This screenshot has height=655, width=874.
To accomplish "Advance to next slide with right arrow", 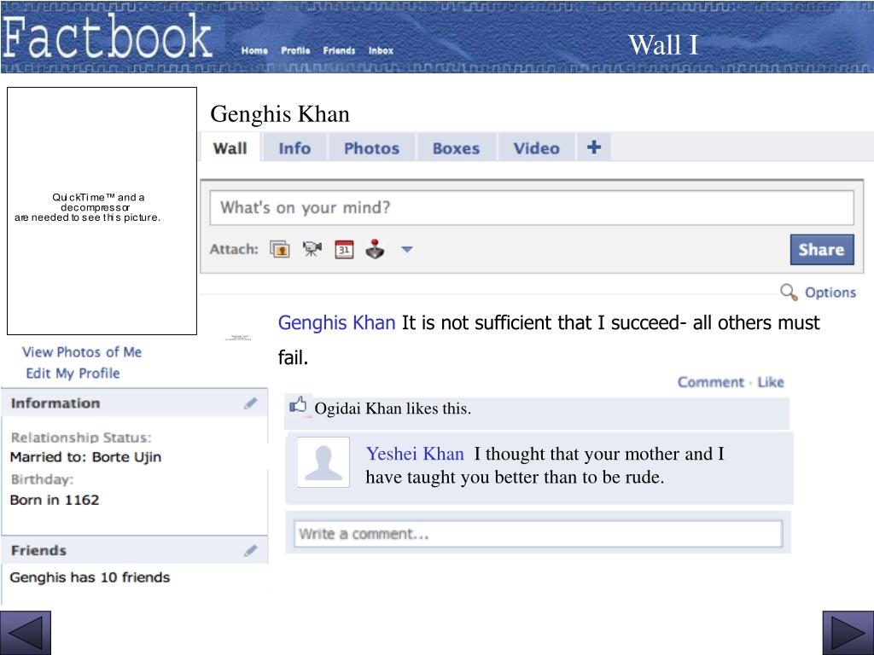I will coord(848,633).
